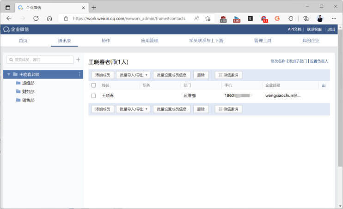
Task: Click the bottom 删除 button
Action: [201, 109]
